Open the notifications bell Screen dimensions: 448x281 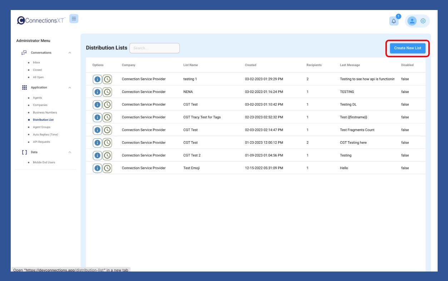click(394, 21)
